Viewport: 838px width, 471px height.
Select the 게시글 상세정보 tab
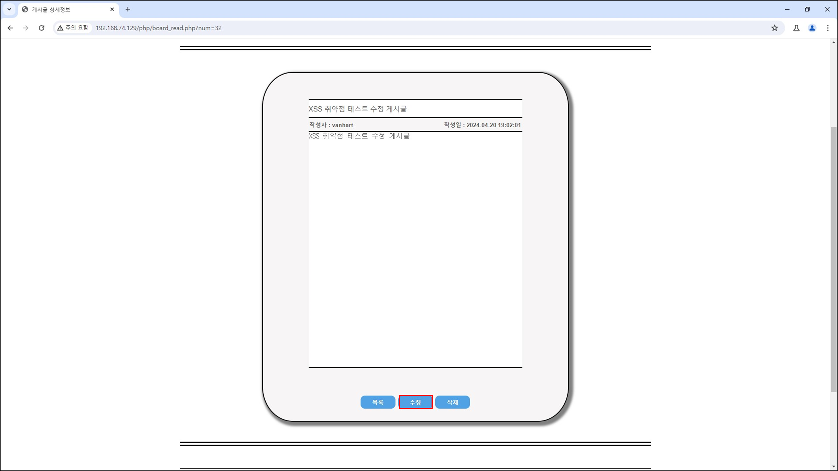tap(68, 9)
